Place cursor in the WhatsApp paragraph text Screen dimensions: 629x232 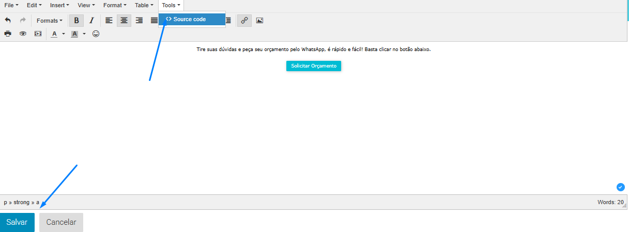pyautogui.click(x=314, y=49)
